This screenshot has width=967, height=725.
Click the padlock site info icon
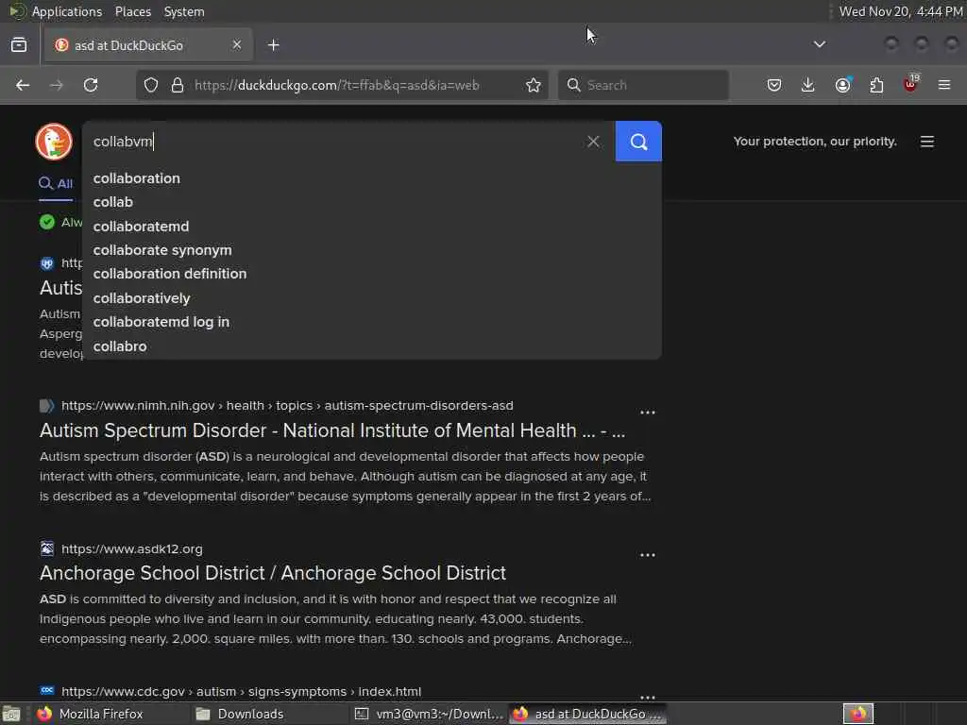point(178,85)
